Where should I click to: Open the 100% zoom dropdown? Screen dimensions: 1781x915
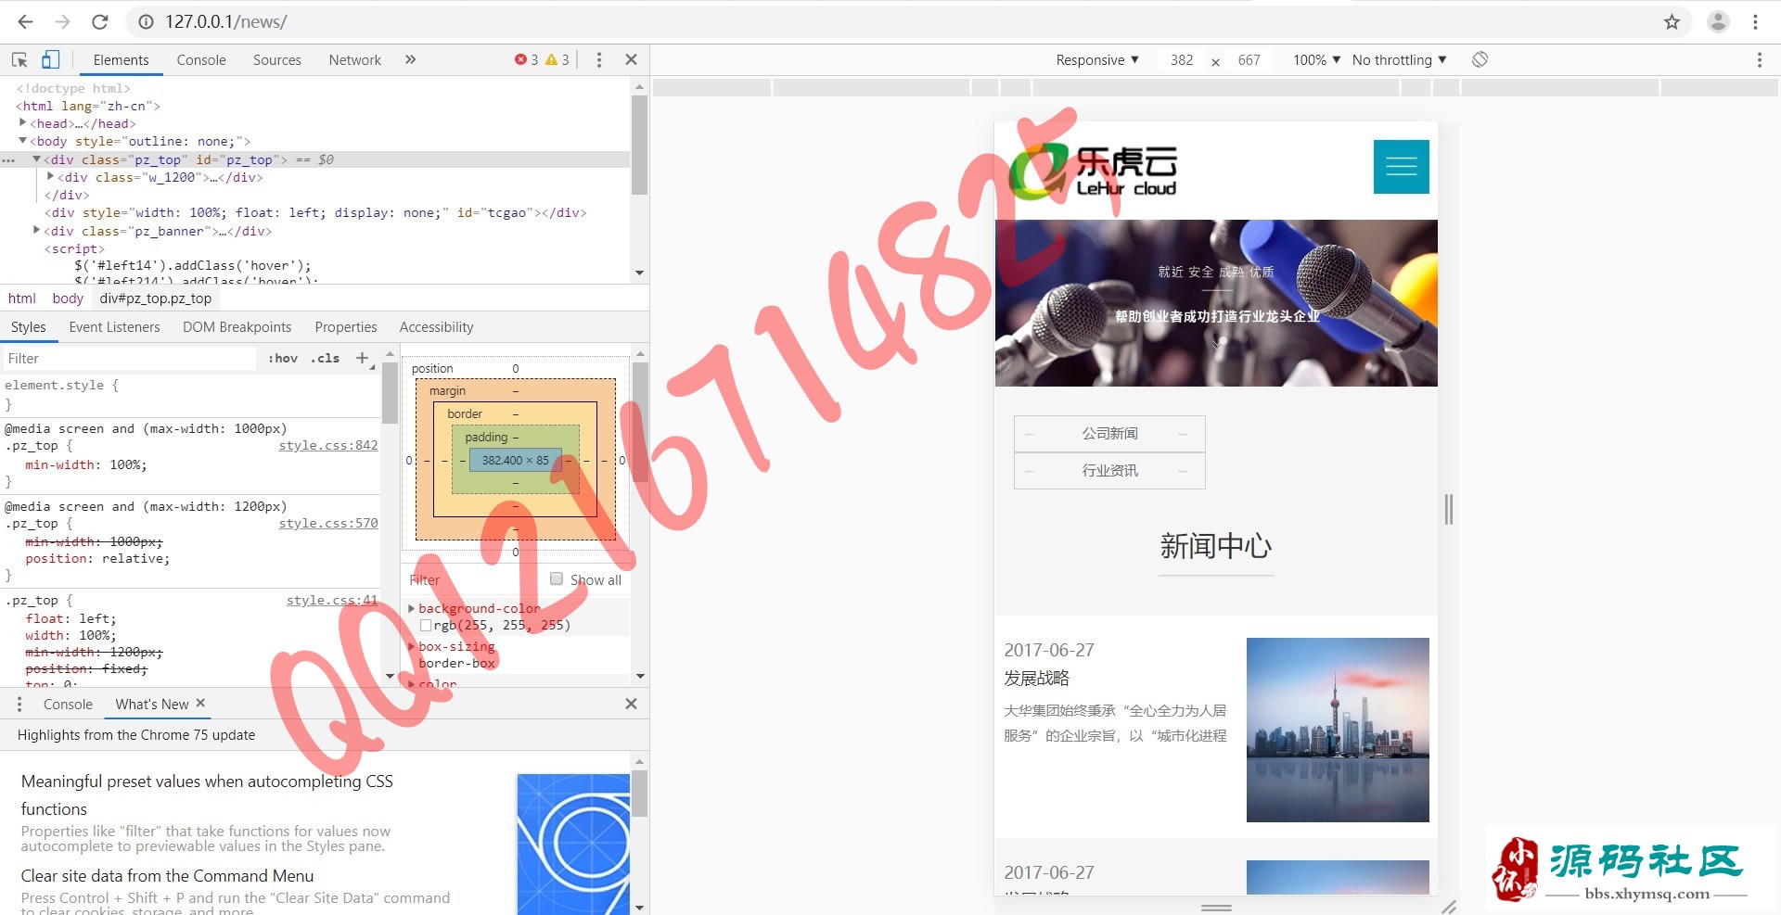click(1316, 60)
